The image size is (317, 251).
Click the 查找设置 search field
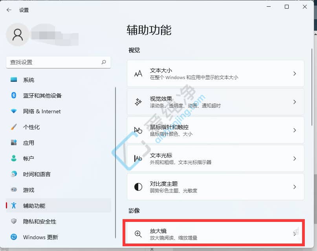pos(59,62)
